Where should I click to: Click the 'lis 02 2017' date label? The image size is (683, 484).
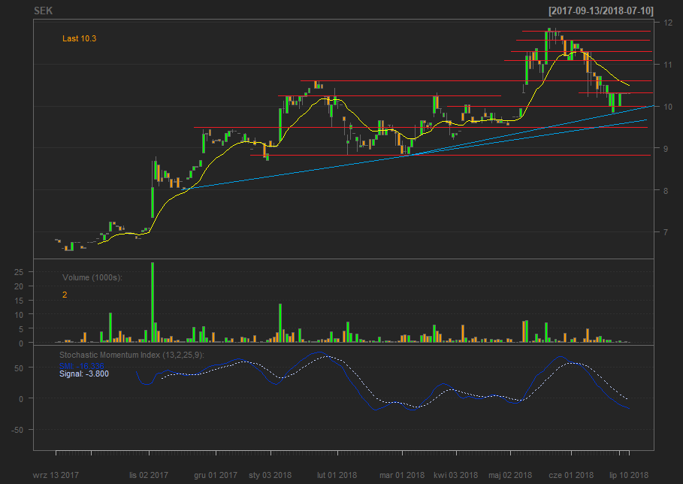coord(149,475)
